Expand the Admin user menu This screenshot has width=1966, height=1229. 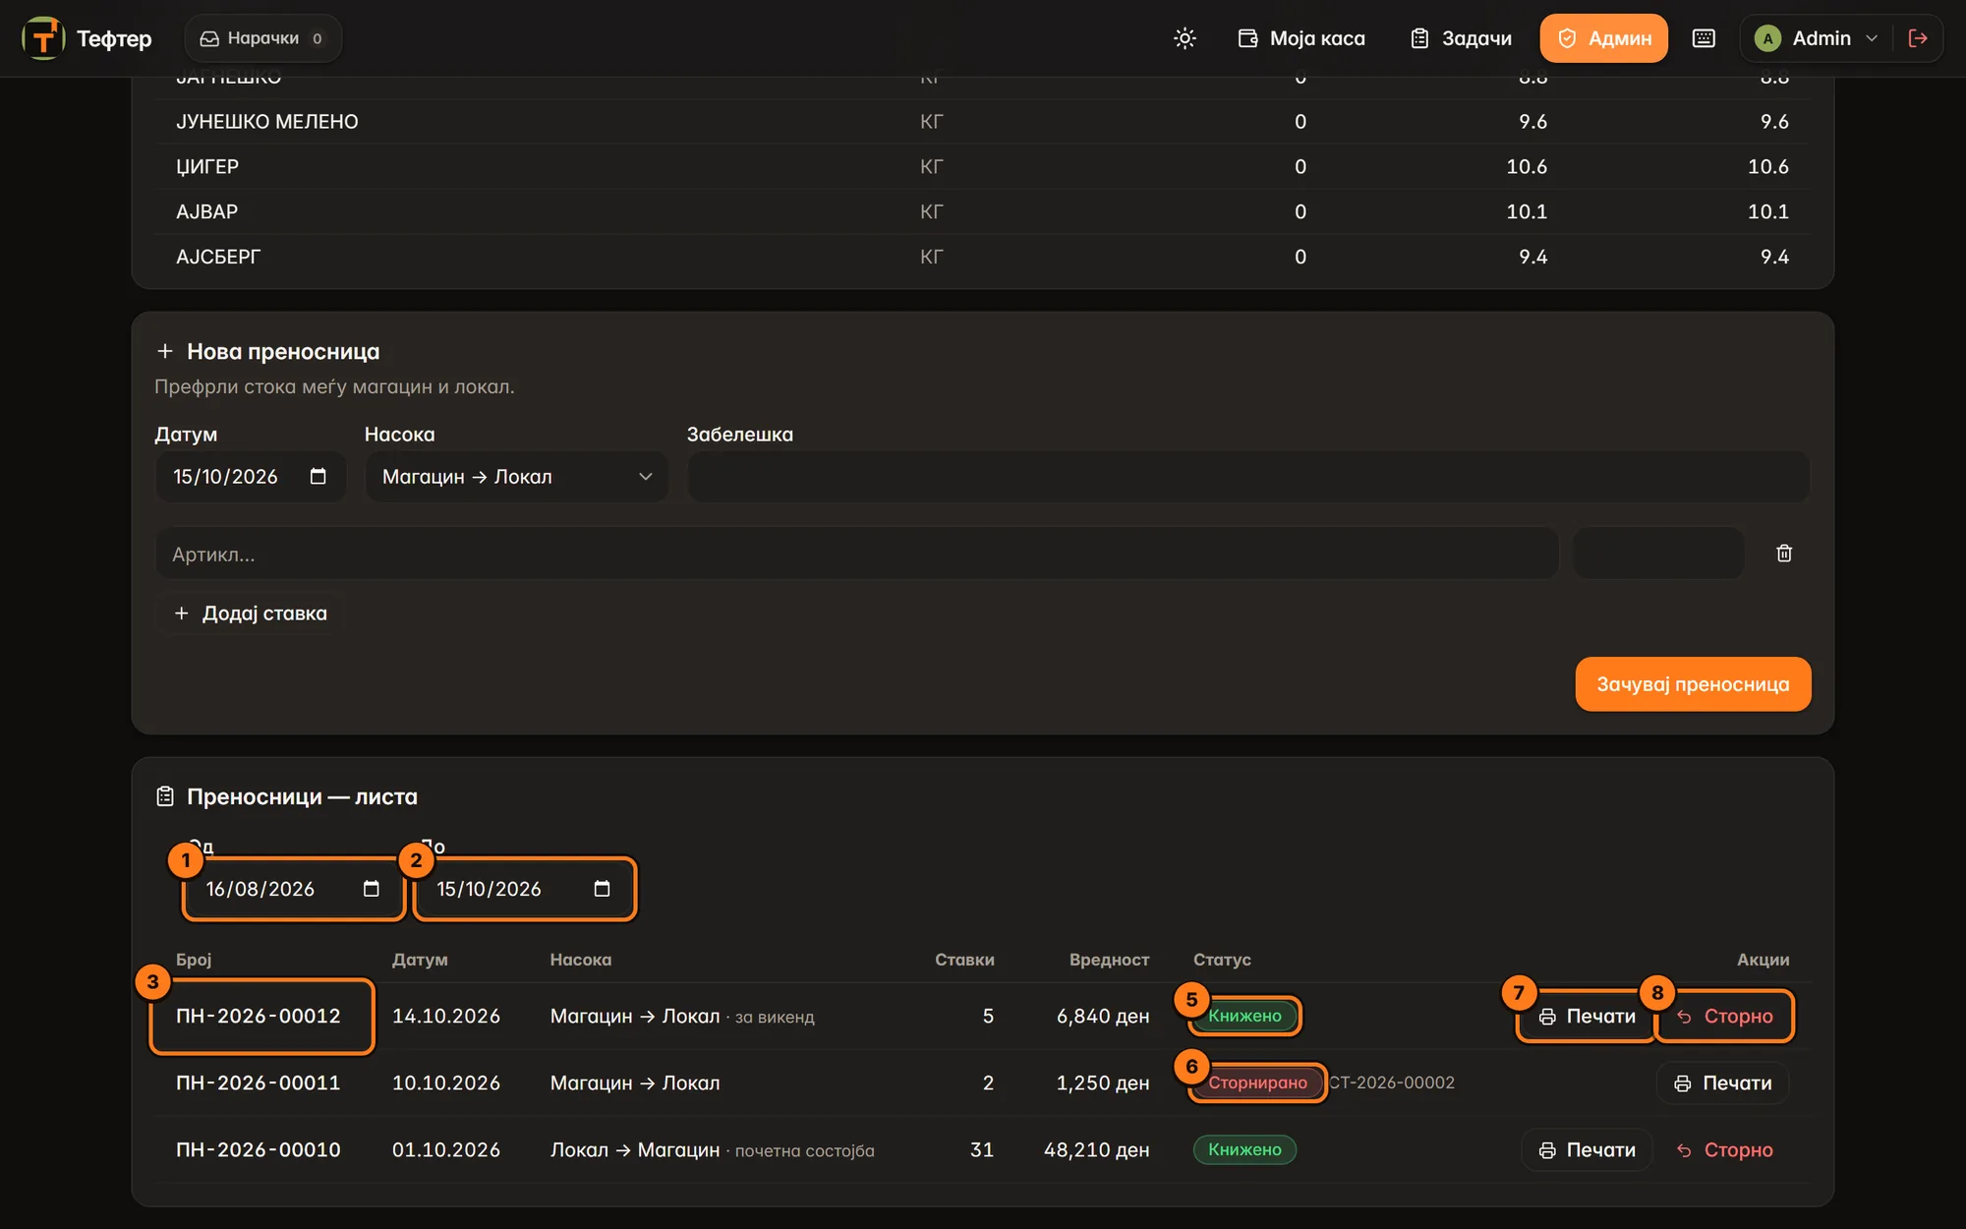[x=1816, y=38]
